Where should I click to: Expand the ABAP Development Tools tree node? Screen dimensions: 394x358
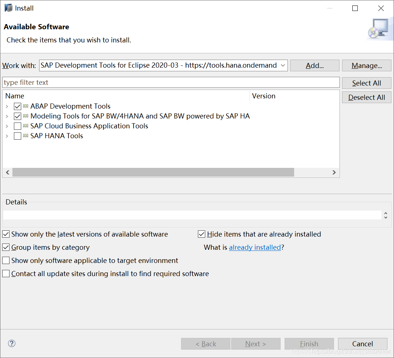7,106
